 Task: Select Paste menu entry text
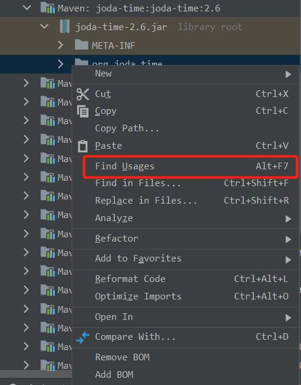click(108, 146)
